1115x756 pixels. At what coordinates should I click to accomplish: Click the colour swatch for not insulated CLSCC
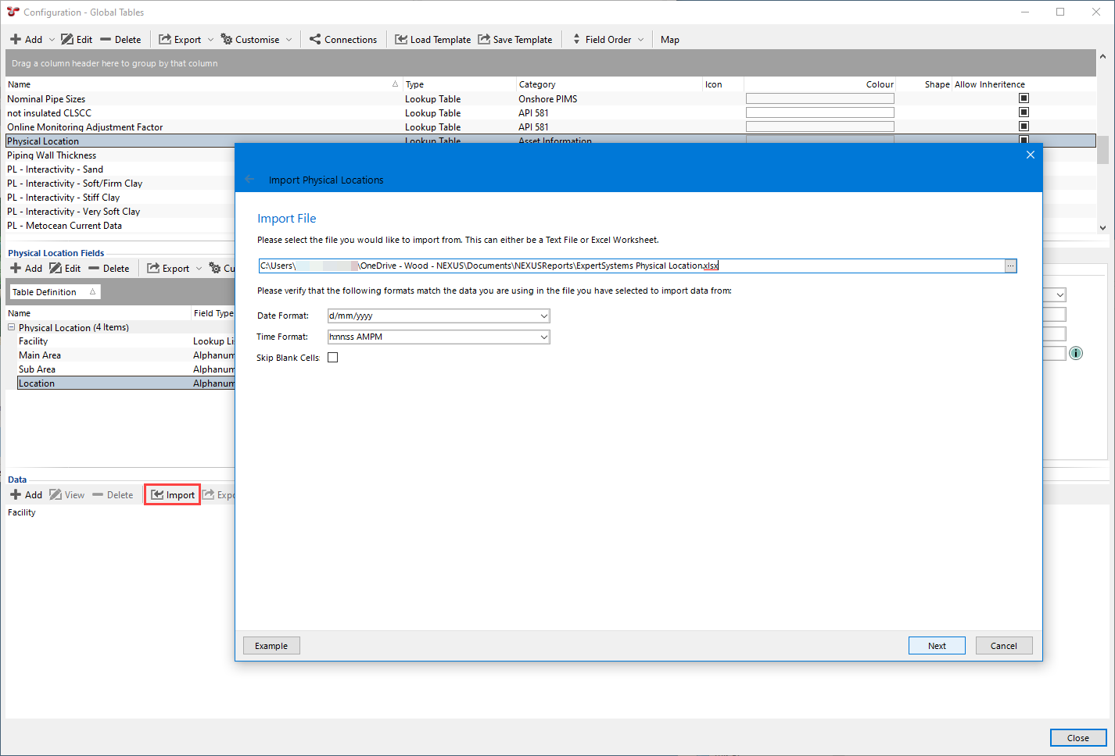[819, 112]
